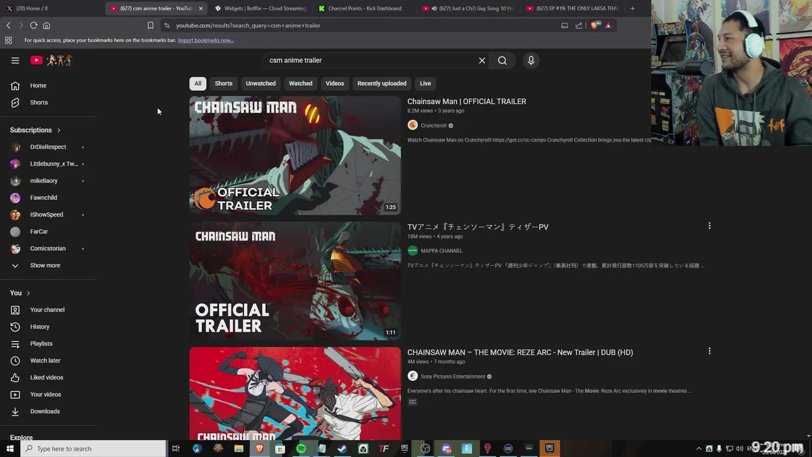The image size is (812, 457).
Task: Expand the Subscriptions section chevron
Action: pos(59,130)
